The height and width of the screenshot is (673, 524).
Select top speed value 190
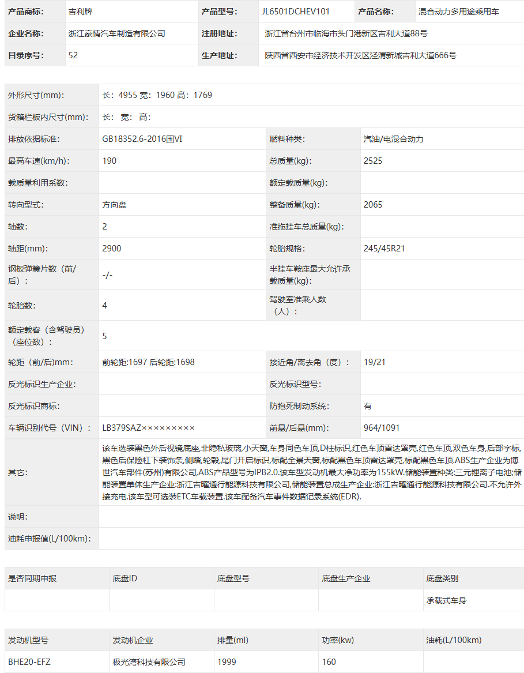[110, 161]
